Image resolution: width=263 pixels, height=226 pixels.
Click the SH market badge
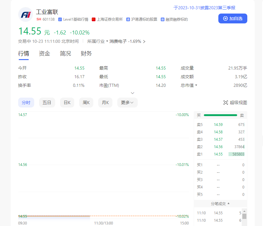coord(38,19)
